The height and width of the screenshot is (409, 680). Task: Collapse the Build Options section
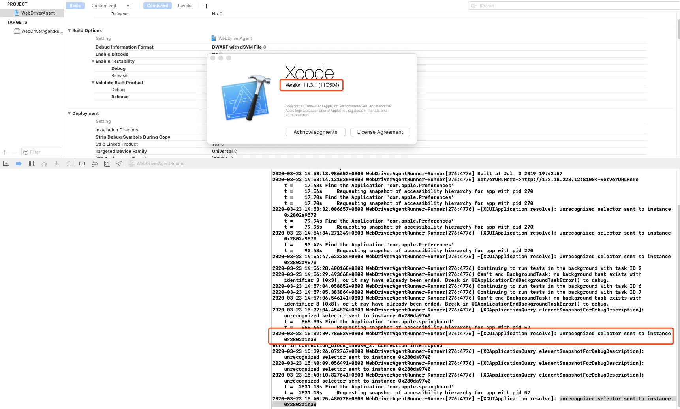point(69,30)
